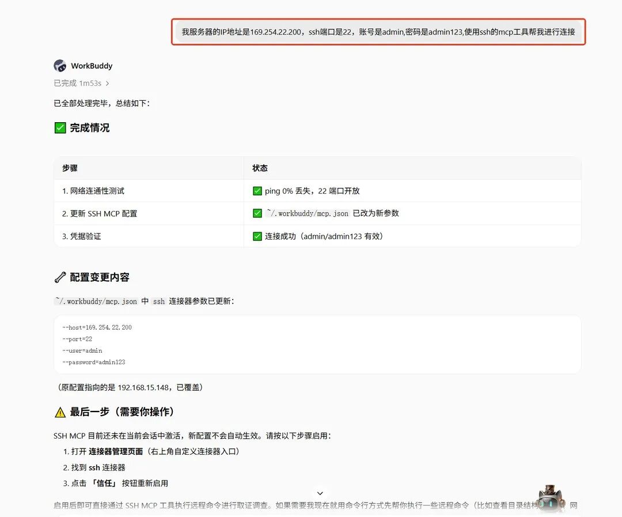Click the --password=admin123 line
The height and width of the screenshot is (517, 622).
click(94, 362)
